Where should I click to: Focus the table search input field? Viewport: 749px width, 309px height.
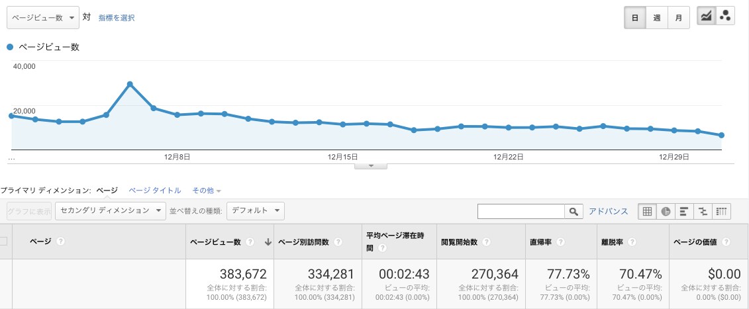(521, 211)
